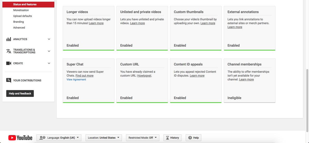The image size is (309, 143).
Task: Click Enabled status under Custom URL
Action: coord(126,98)
